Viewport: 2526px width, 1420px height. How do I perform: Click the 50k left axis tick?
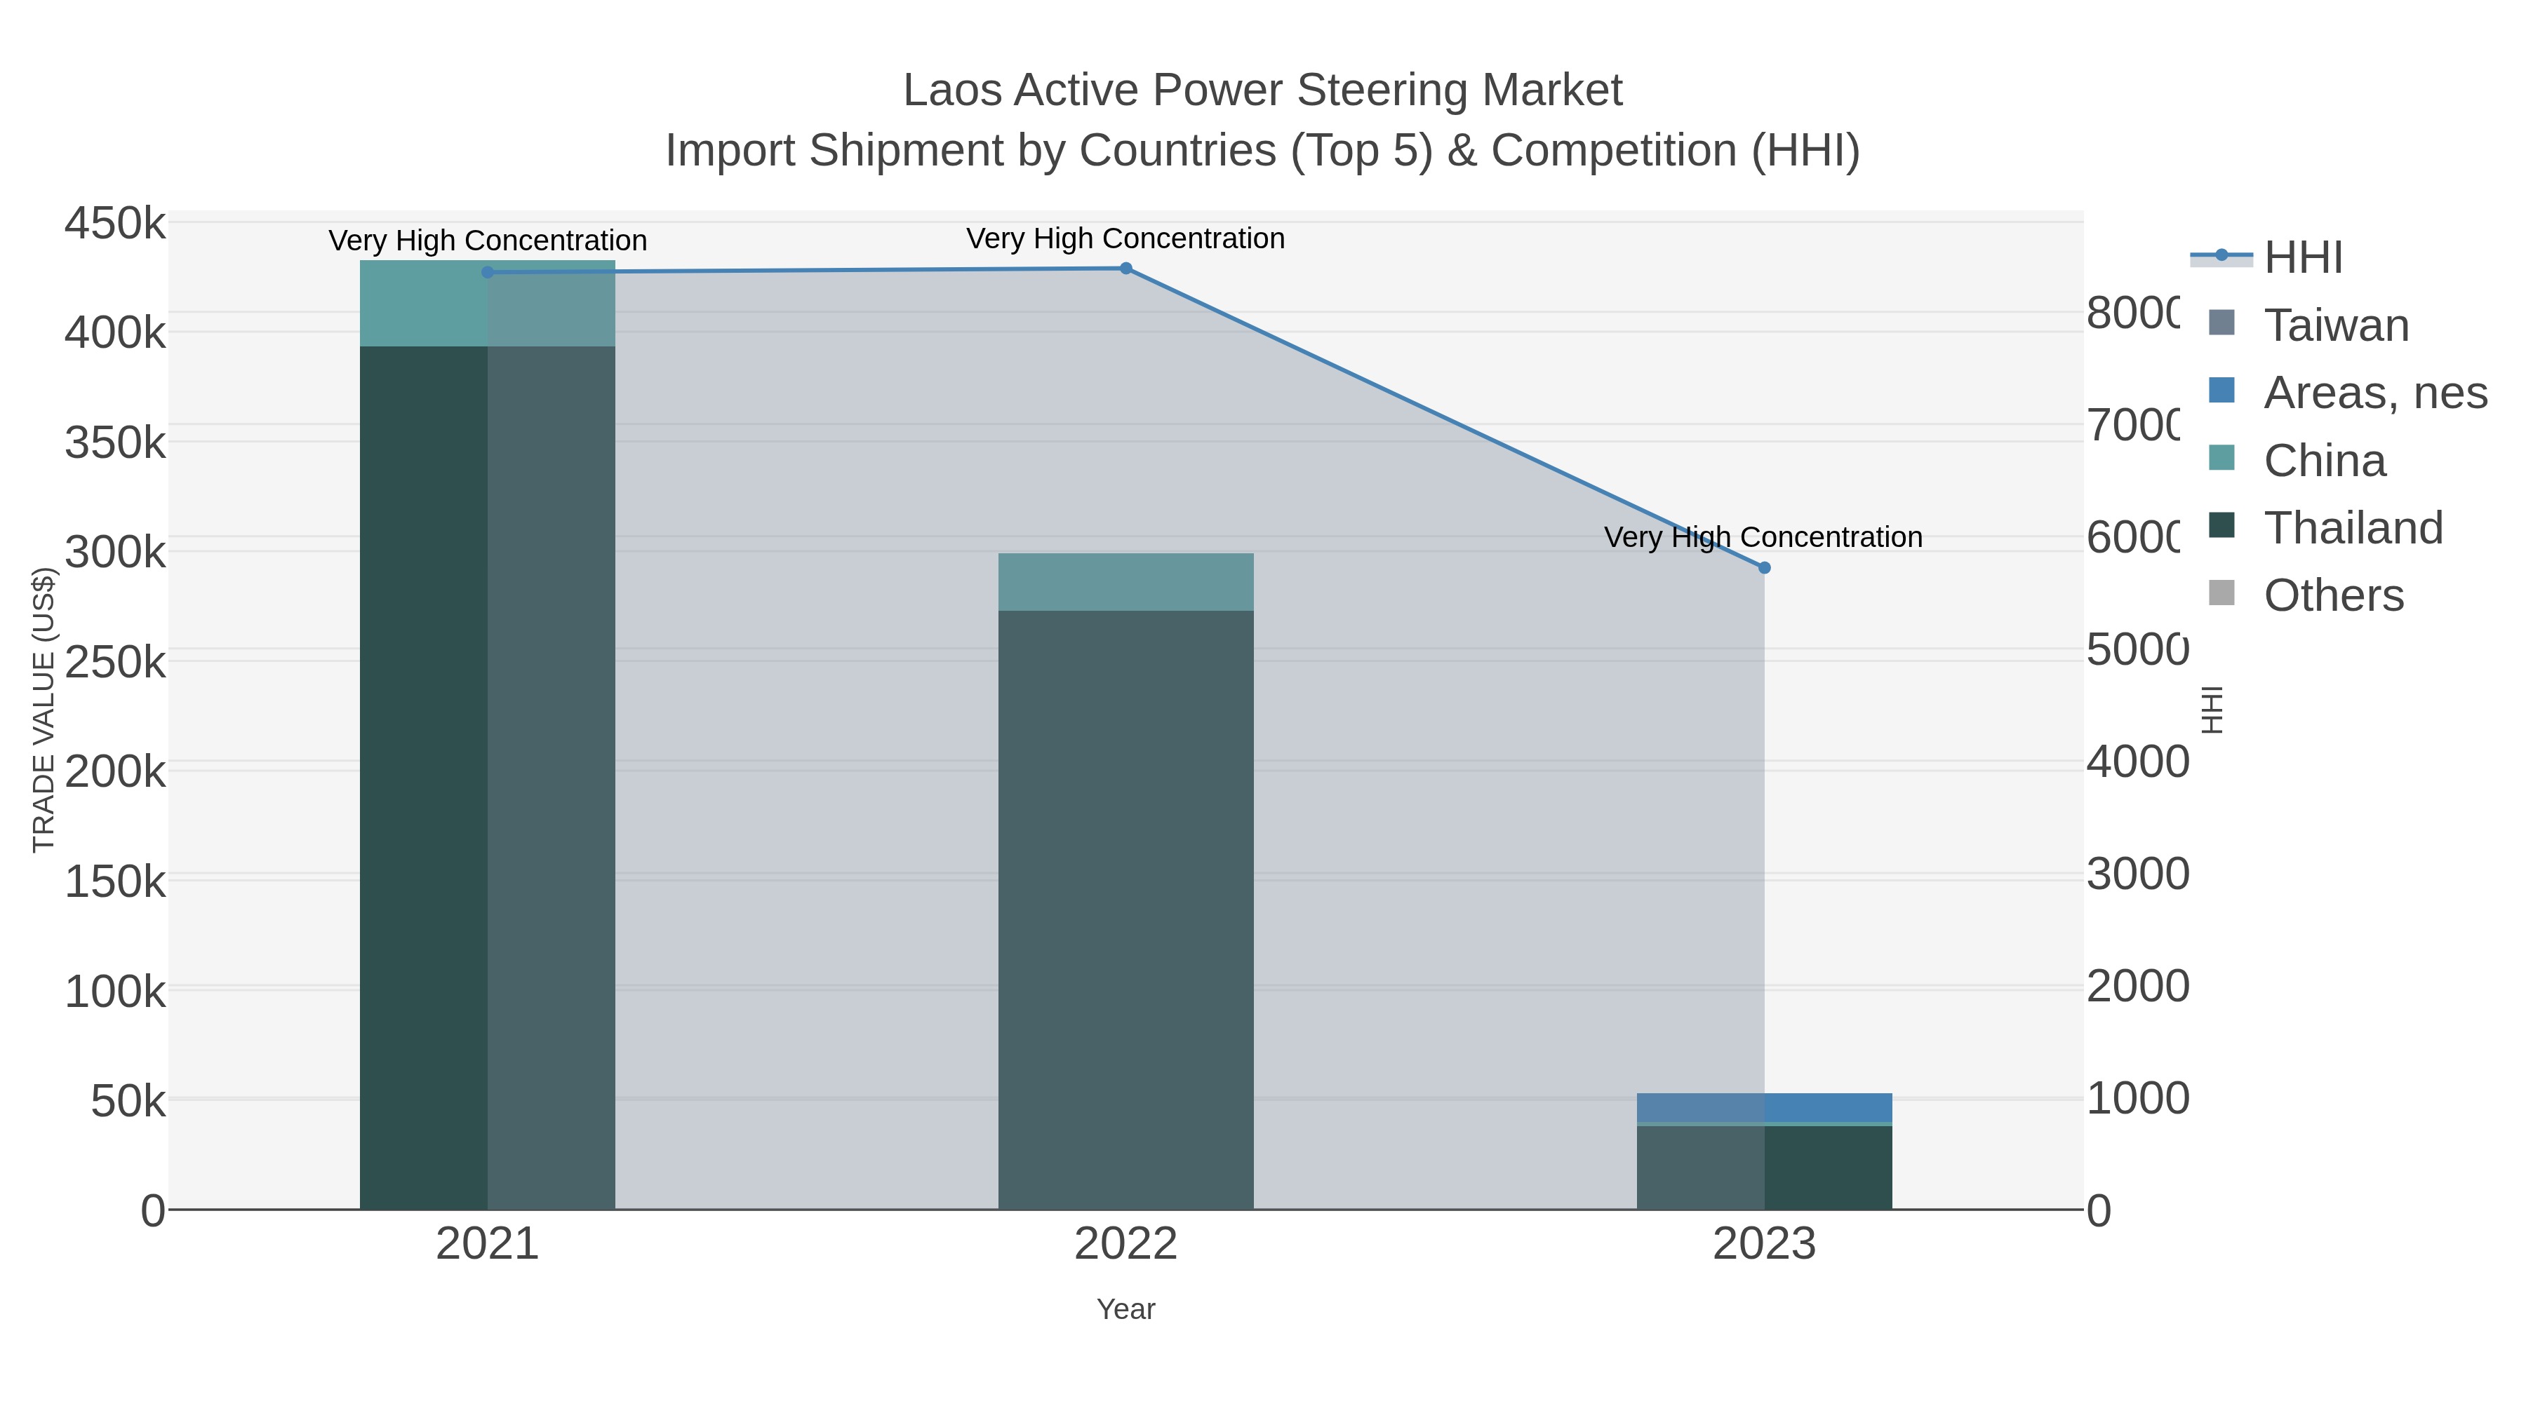(x=128, y=1102)
